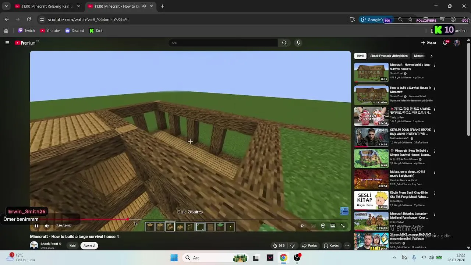Like the video with 36 B likes
The image size is (471, 265).
[x=279, y=245]
